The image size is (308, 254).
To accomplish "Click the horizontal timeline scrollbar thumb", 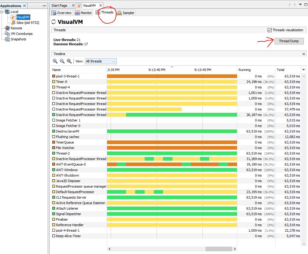I will [x=219, y=249].
